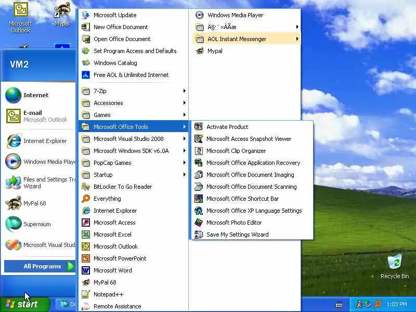Click the Microsoft Excel icon
This screenshot has height=312, width=416.
click(x=86, y=235)
